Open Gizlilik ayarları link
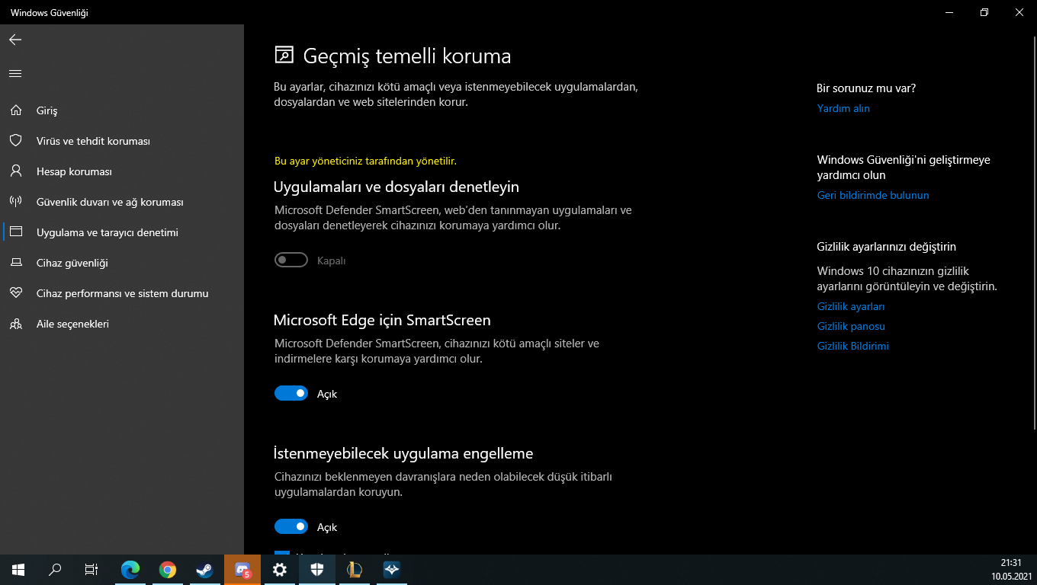The image size is (1037, 585). [851, 306]
